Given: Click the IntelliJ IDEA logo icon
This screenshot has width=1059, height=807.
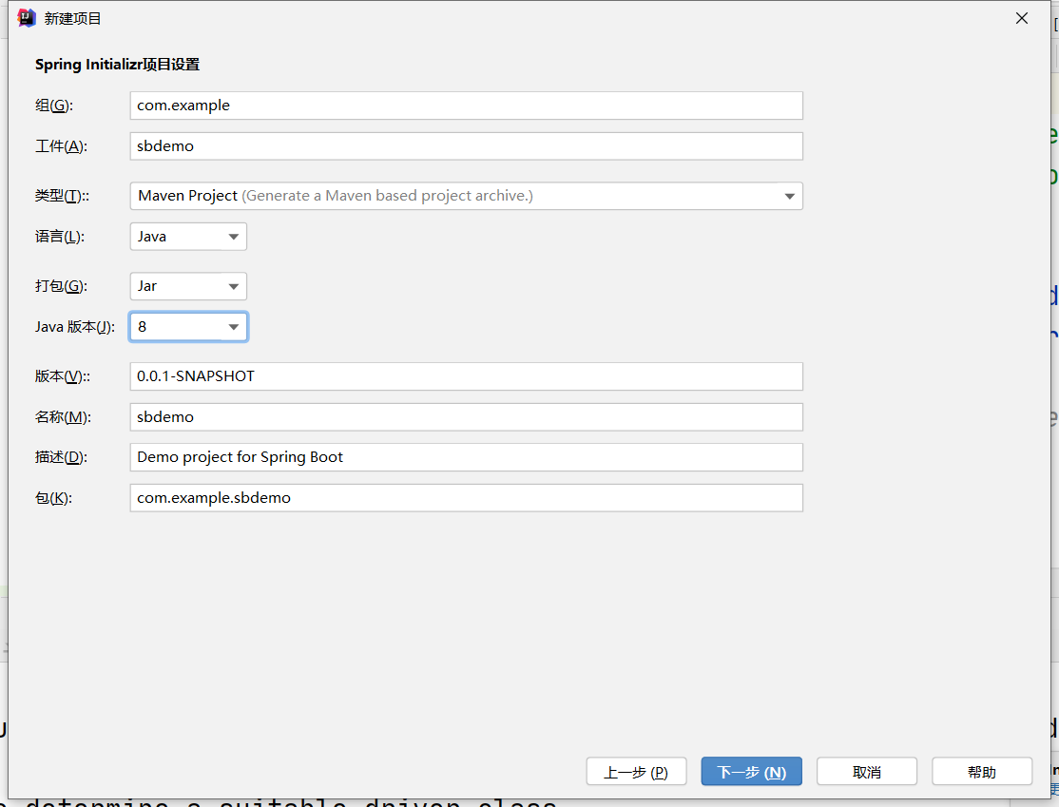Looking at the screenshot, I should [x=27, y=18].
